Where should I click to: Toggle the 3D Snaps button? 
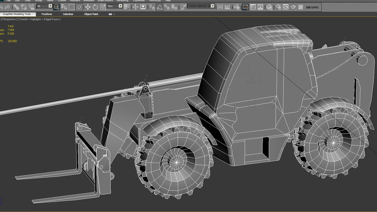(152, 7)
